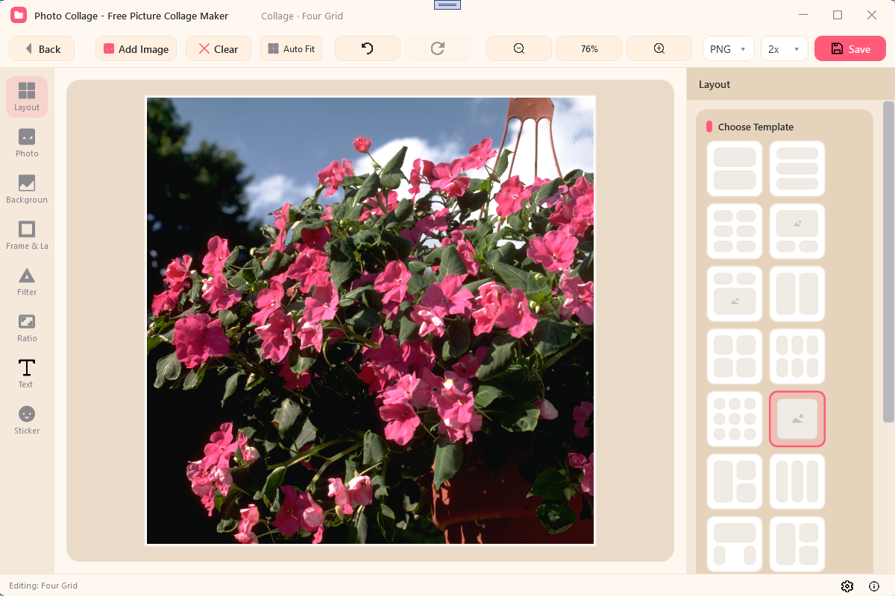The width and height of the screenshot is (895, 596).
Task: Choose the two-by-two grid template
Action: point(735,356)
